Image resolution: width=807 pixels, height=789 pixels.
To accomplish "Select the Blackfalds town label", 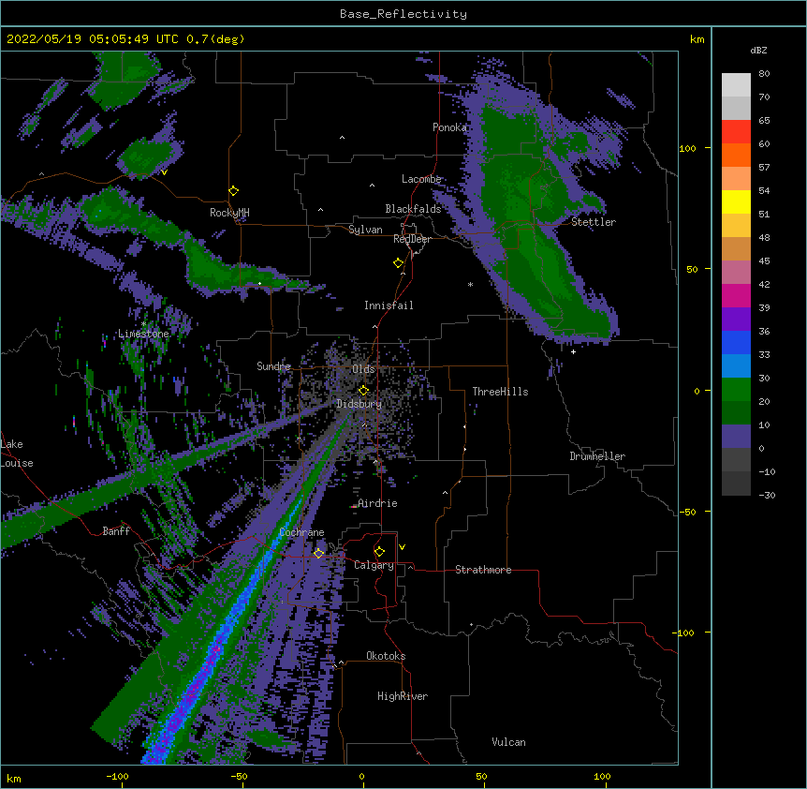I will [413, 209].
